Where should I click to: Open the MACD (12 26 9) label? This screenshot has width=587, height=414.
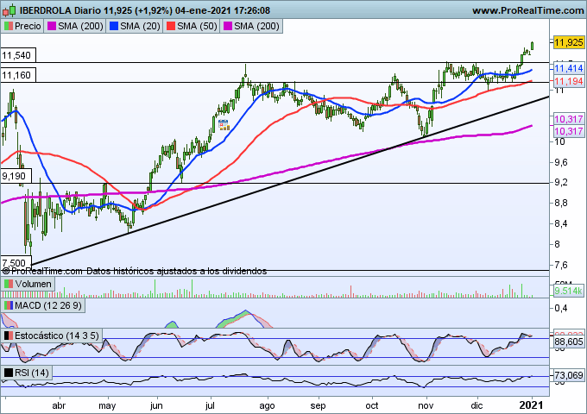click(48, 306)
